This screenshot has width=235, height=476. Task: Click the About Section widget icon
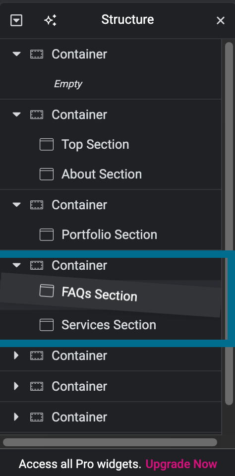point(47,174)
